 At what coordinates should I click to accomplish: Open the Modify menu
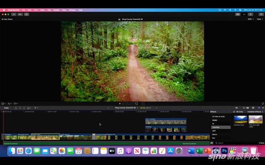tap(56, 10)
